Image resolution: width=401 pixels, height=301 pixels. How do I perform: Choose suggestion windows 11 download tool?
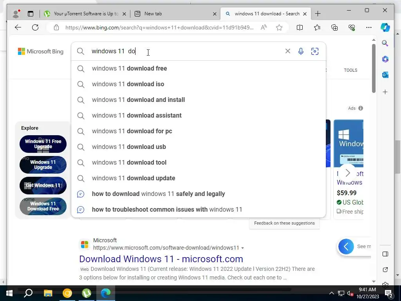click(x=199, y=162)
